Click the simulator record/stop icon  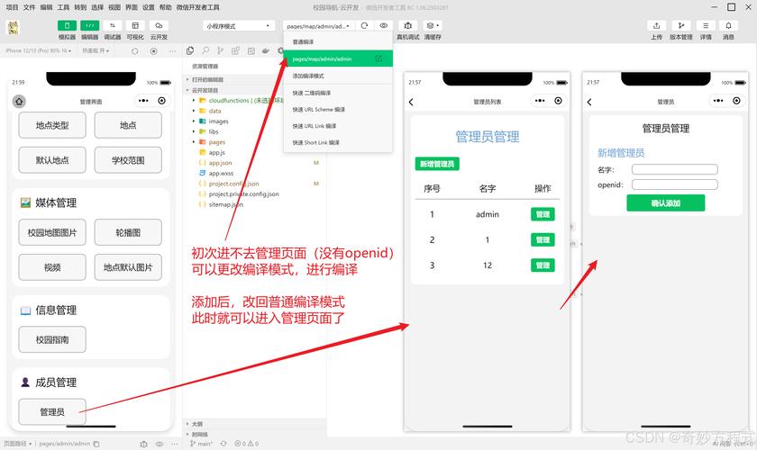tap(153, 50)
